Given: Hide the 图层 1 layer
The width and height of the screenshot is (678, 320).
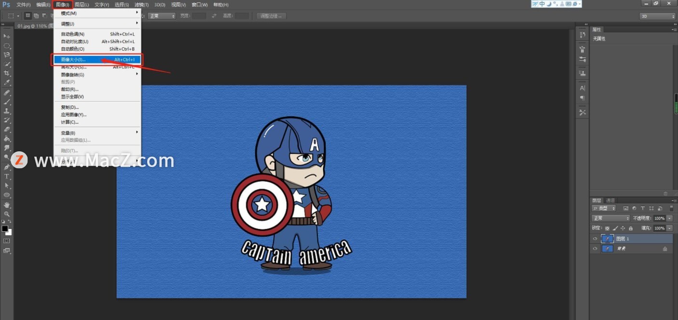Looking at the screenshot, I should [x=595, y=239].
